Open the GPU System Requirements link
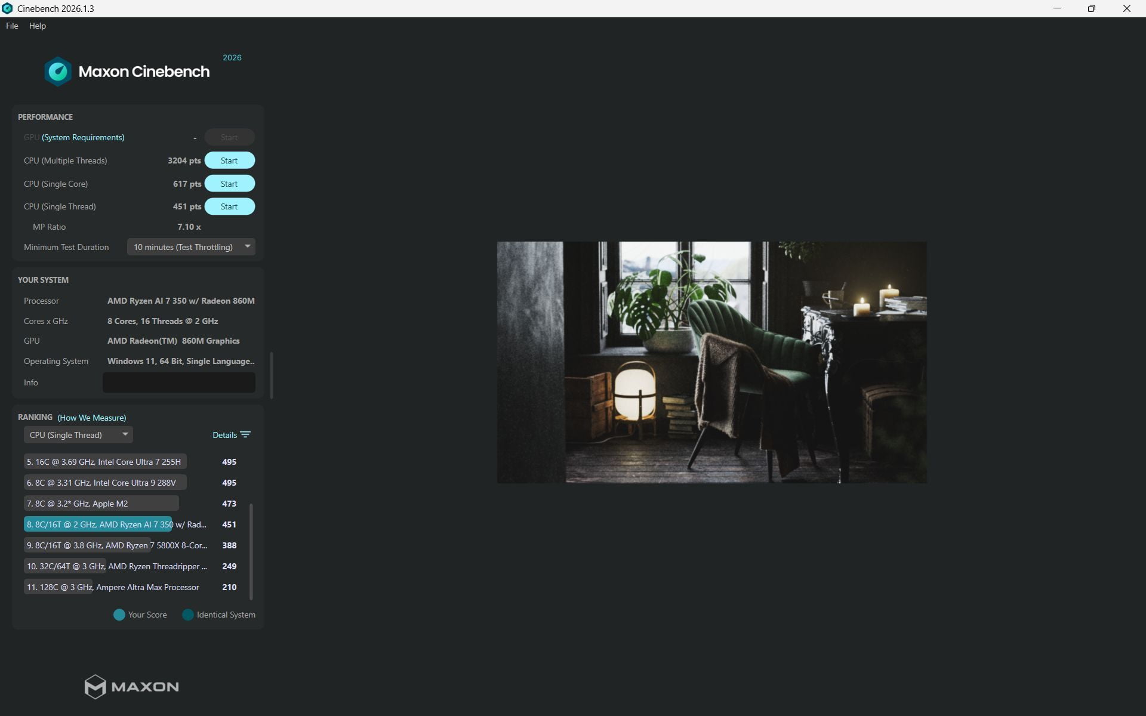Viewport: 1146px width, 716px height. click(x=83, y=137)
